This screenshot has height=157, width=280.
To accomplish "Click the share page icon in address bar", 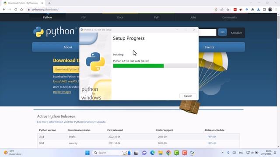I will tap(222, 10).
